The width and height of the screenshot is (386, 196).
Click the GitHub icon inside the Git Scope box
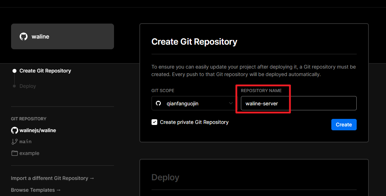158,104
